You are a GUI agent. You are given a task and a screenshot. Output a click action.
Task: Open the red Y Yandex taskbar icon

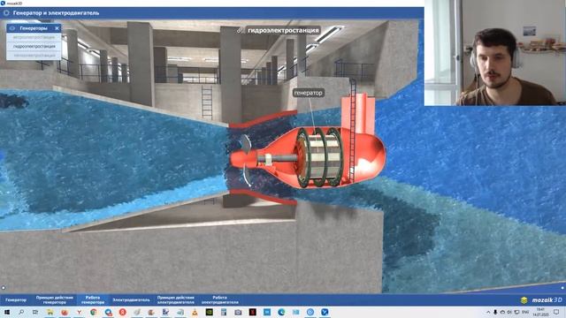(x=79, y=312)
